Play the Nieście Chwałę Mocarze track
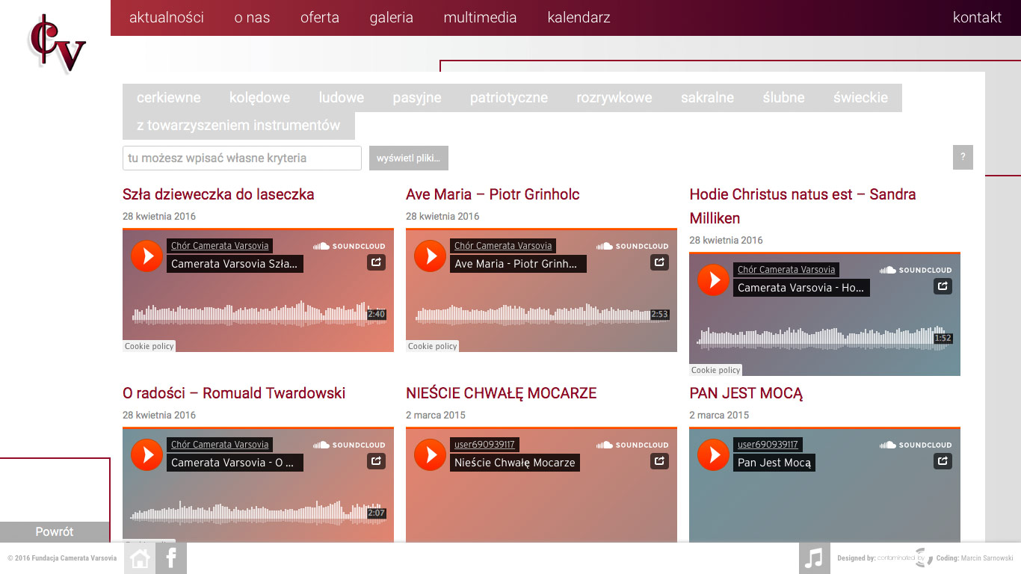 430,455
